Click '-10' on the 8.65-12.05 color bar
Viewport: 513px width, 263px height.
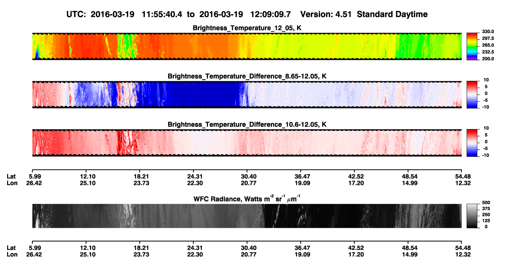[x=486, y=107]
